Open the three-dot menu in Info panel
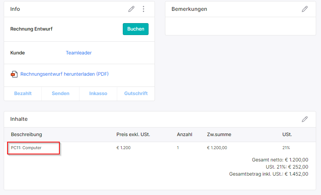Viewport: 321px width, 195px height. click(143, 9)
